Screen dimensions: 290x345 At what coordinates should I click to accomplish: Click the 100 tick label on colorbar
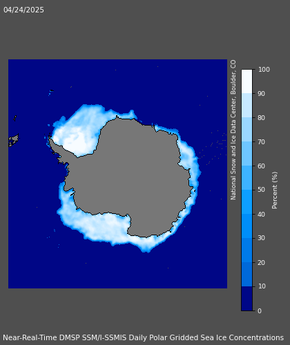264,70
